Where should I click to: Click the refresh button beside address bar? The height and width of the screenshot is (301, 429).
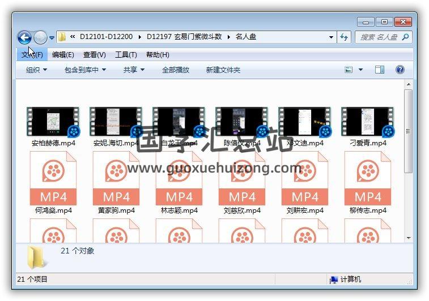pos(344,37)
